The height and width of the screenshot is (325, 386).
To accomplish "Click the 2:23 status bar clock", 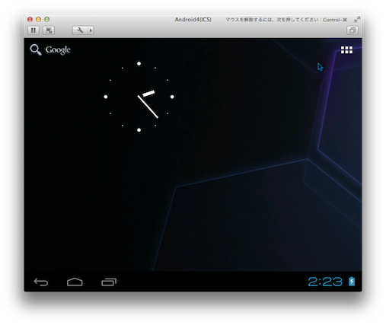I will (325, 282).
